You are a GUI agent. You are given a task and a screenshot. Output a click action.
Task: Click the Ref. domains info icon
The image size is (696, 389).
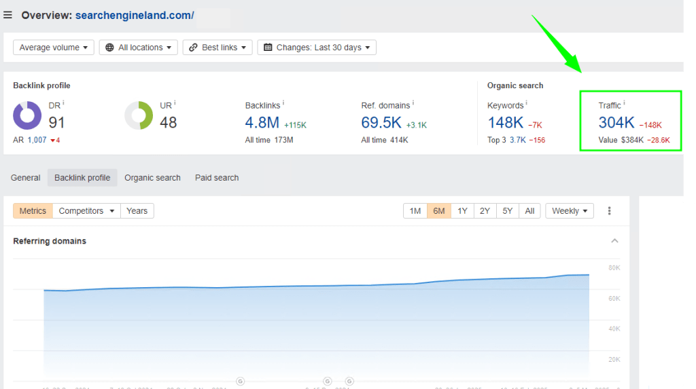point(413,103)
